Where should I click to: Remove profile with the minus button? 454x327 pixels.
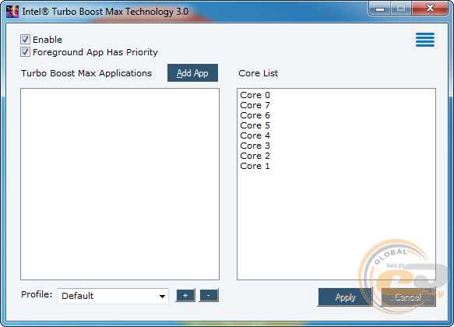(x=209, y=295)
